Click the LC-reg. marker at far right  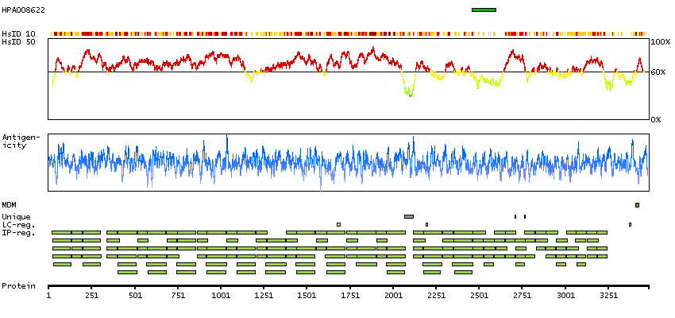coord(630,224)
